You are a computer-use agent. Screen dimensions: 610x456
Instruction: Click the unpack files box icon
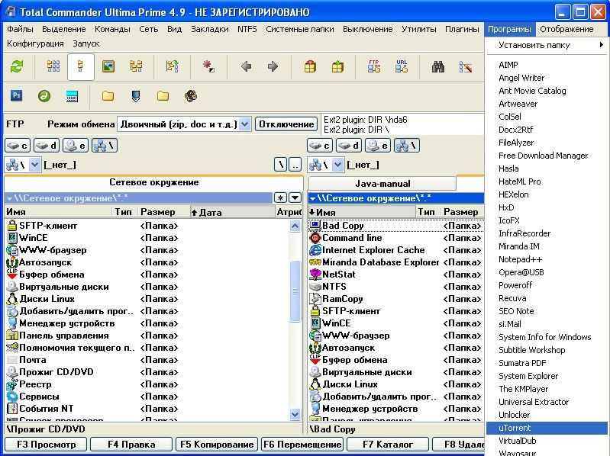(x=337, y=66)
